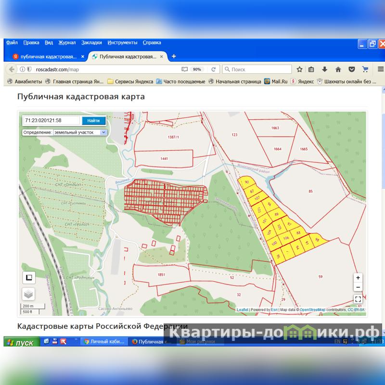This screenshot has width=385, height=385.
Task: Click the map zoom out minus button
Action: coord(358,287)
